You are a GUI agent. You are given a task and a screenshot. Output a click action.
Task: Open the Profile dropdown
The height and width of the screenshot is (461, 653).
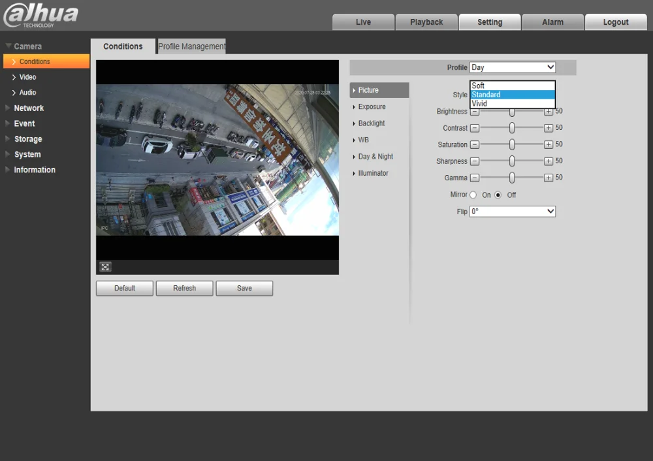pyautogui.click(x=512, y=67)
